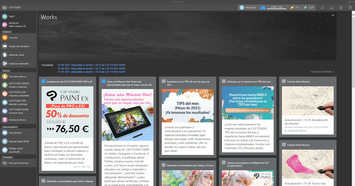Toggle blue marker on Gana una Wacom One card

[104, 81]
